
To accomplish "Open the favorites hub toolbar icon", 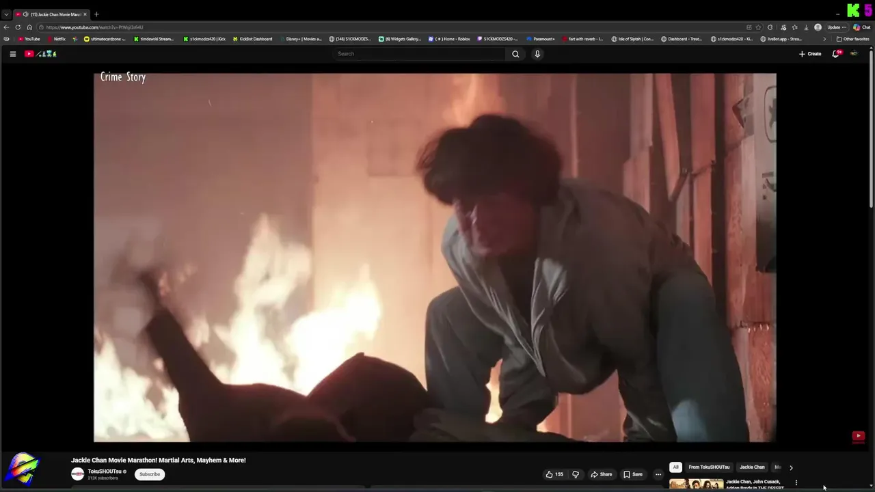I will coord(794,27).
